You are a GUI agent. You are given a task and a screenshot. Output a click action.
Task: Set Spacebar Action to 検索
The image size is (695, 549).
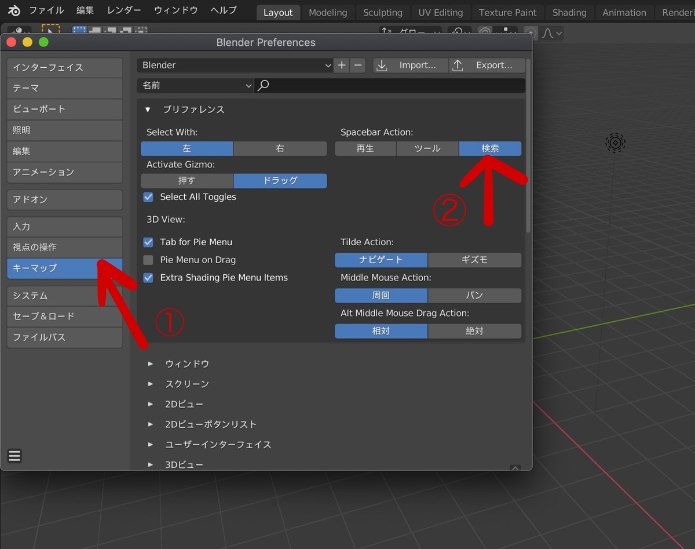coord(490,148)
